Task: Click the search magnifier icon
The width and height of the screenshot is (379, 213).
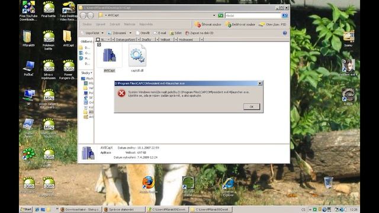Action: (x=285, y=15)
